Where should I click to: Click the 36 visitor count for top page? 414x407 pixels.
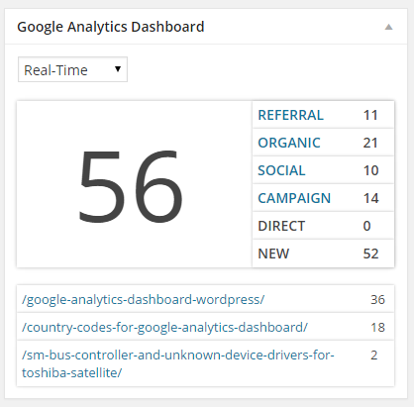point(377,300)
